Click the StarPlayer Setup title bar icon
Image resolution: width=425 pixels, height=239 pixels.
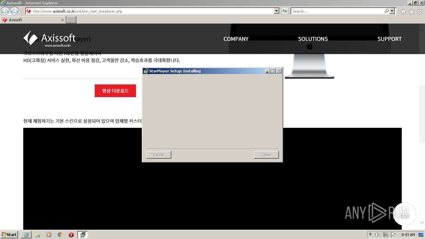tap(146, 71)
